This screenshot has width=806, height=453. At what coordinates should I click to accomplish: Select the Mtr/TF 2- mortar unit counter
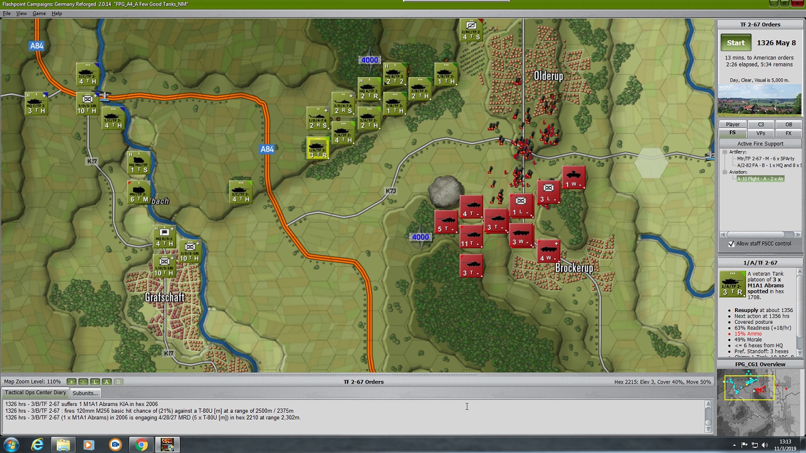tap(139, 192)
